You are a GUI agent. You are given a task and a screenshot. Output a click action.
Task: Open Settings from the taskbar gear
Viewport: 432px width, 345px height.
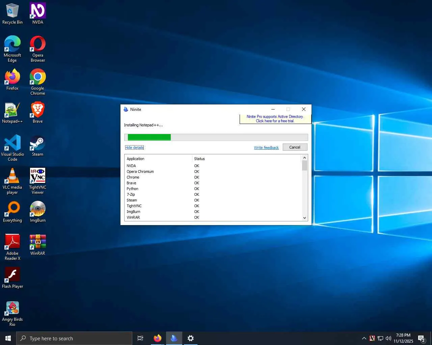click(191, 338)
